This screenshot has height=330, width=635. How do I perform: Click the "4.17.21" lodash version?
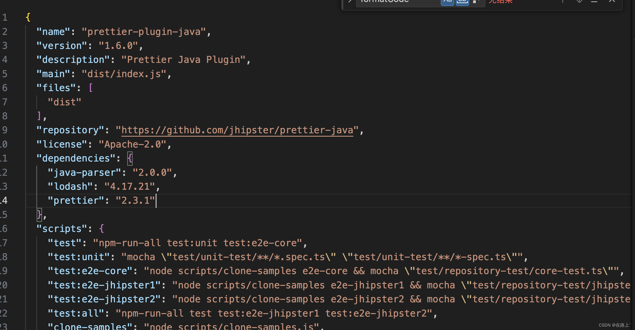coord(130,187)
